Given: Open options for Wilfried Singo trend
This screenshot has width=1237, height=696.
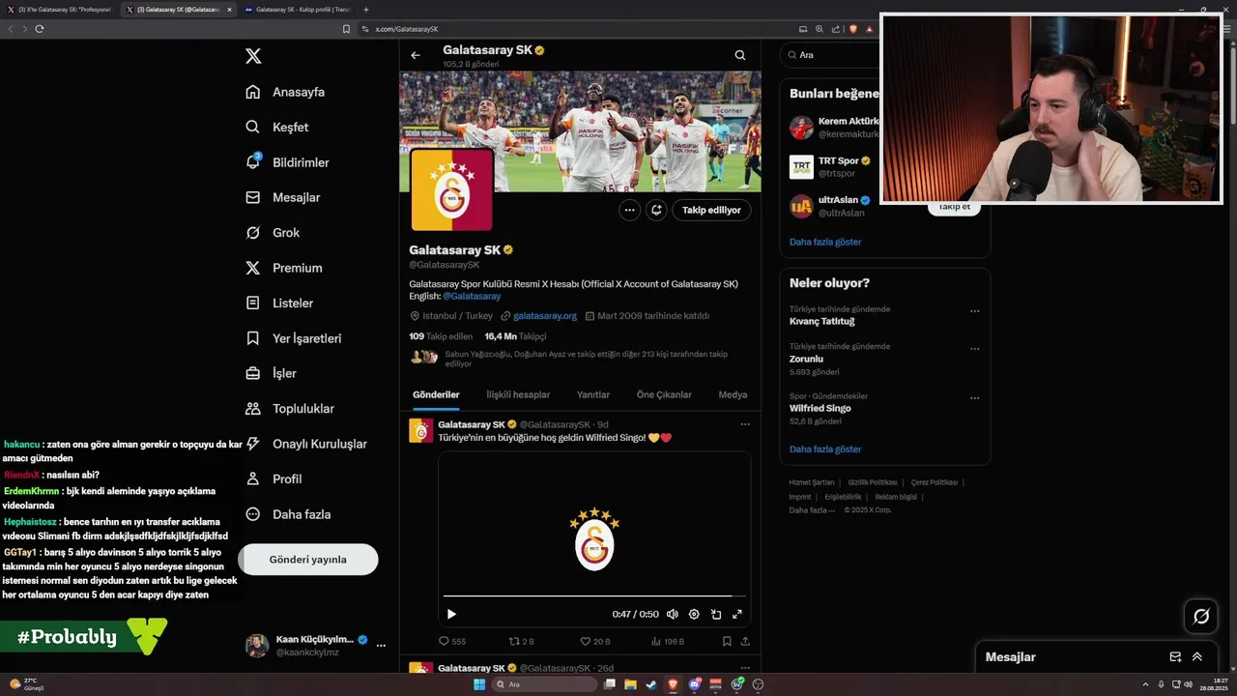Looking at the screenshot, I should (975, 398).
